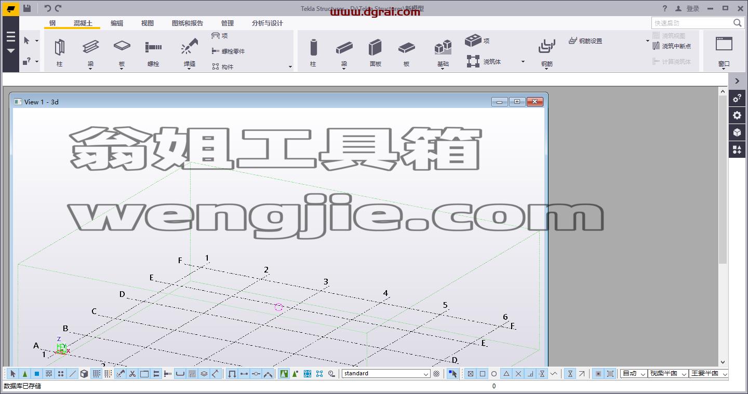Click the save icon in title bar
The image size is (748, 394).
(27, 8)
